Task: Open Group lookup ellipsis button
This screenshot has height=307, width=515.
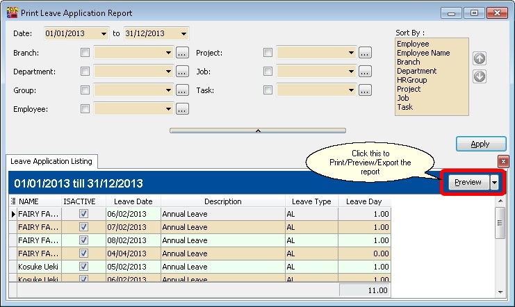Action: click(182, 90)
